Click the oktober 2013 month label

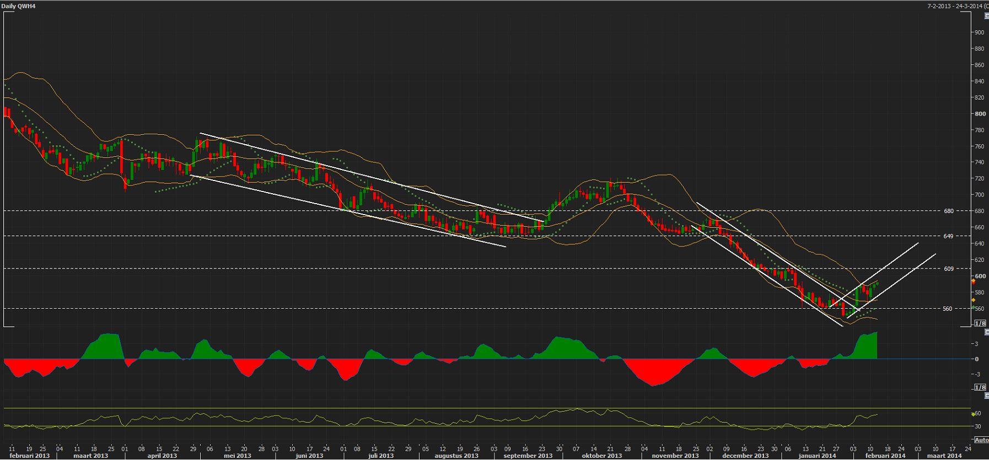coord(602,456)
